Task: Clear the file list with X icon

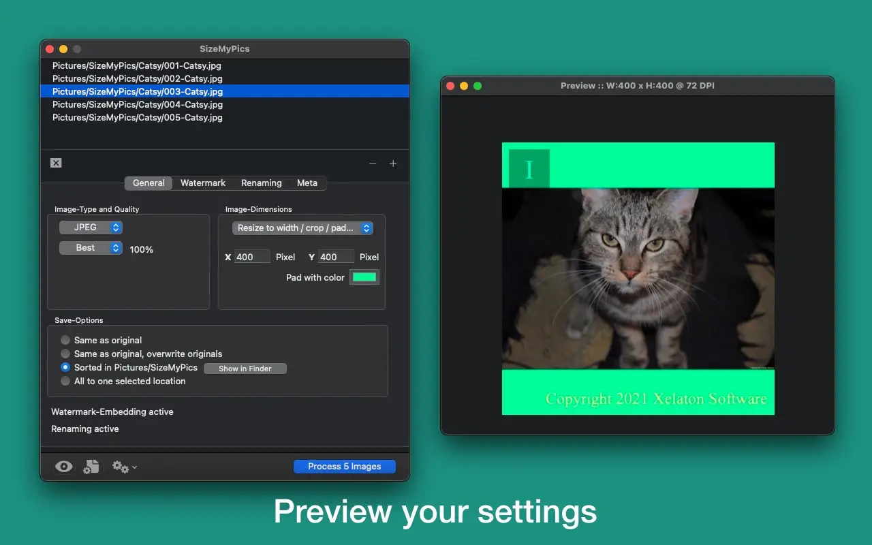Action: click(x=56, y=163)
